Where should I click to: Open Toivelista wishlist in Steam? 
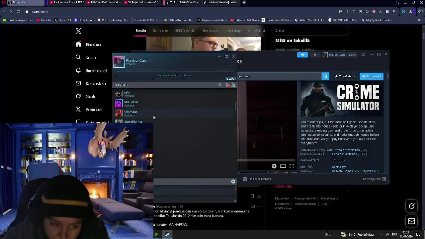point(345,76)
